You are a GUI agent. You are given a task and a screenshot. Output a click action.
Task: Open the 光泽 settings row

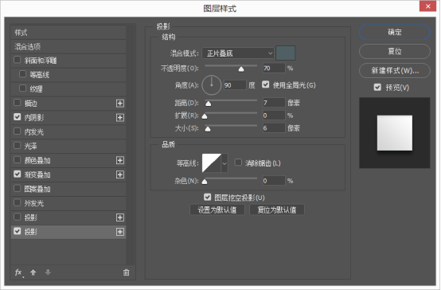pyautogui.click(x=68, y=146)
